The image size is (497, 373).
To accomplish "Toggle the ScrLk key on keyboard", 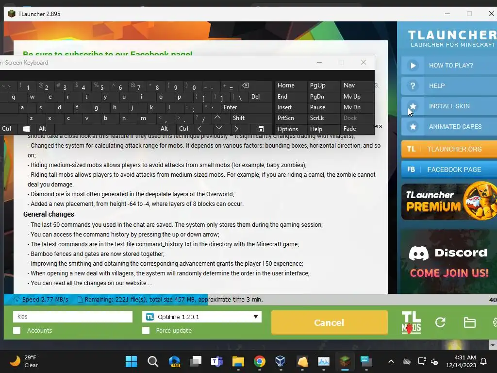I will pyautogui.click(x=316, y=118).
